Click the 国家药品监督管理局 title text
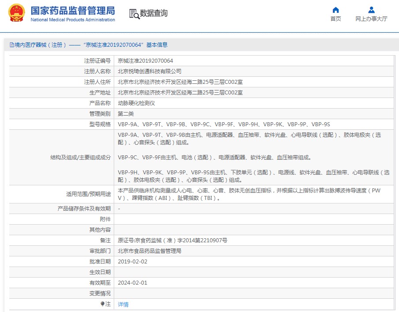This screenshot has width=399, height=312. (x=73, y=11)
